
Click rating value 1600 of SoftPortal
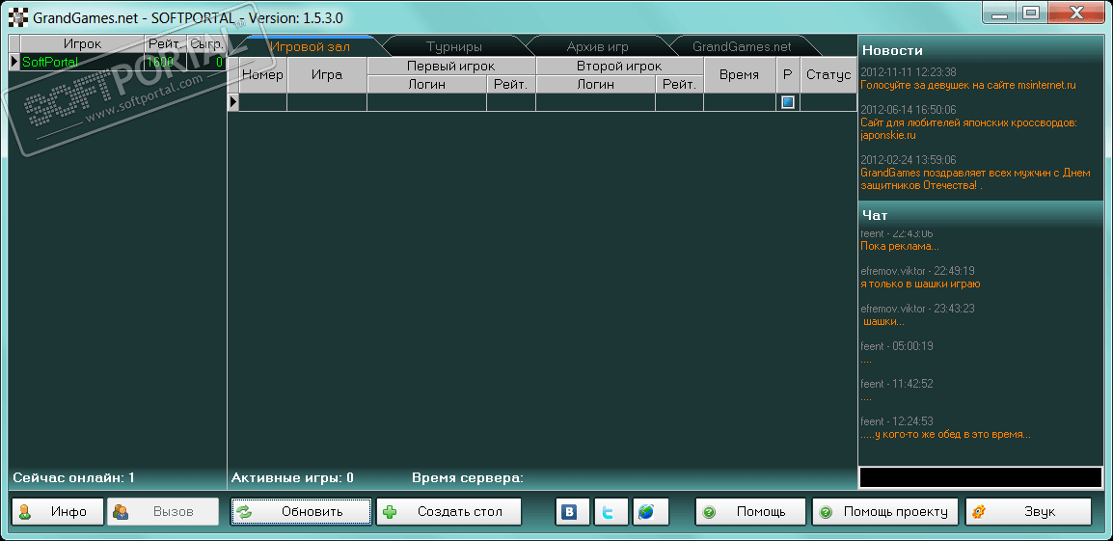tap(160, 62)
